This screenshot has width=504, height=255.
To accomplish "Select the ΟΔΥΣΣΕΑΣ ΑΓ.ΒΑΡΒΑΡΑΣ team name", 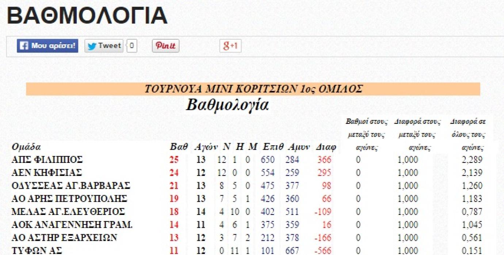I will (x=71, y=186).
